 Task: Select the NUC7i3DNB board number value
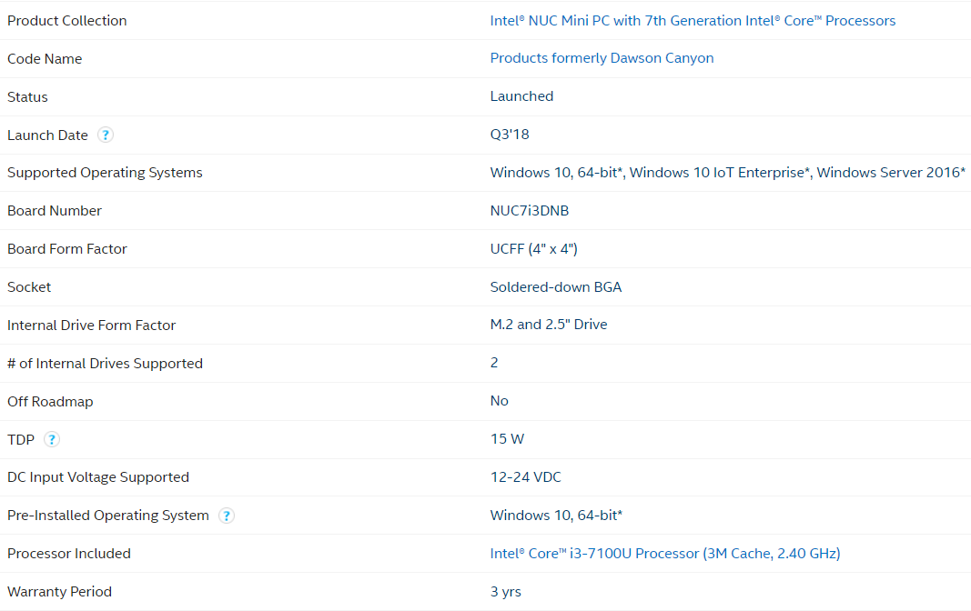(530, 211)
